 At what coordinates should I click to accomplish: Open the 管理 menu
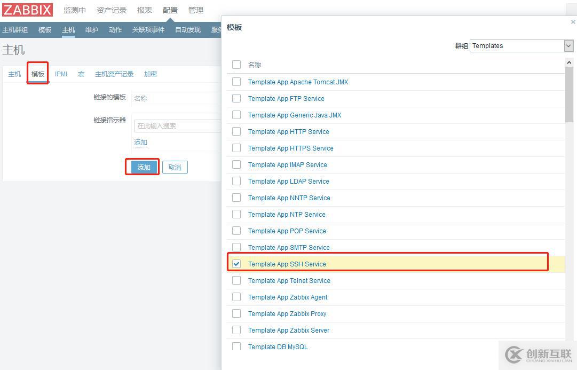pos(196,10)
